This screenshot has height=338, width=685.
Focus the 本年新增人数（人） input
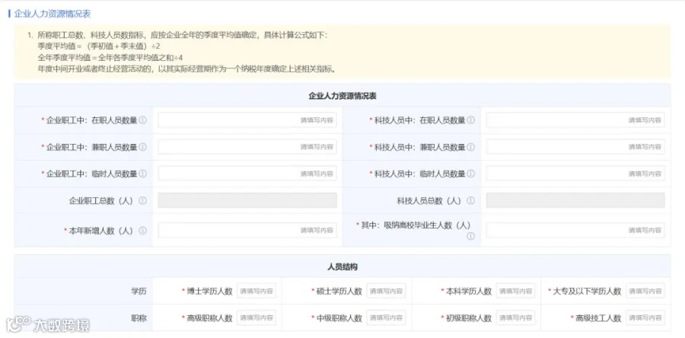(247, 230)
